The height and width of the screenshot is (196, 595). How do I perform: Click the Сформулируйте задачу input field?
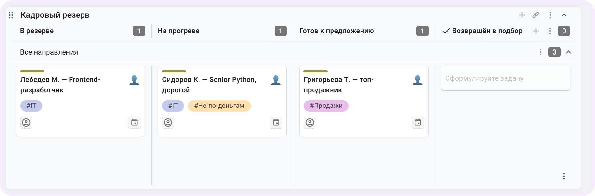click(x=505, y=78)
